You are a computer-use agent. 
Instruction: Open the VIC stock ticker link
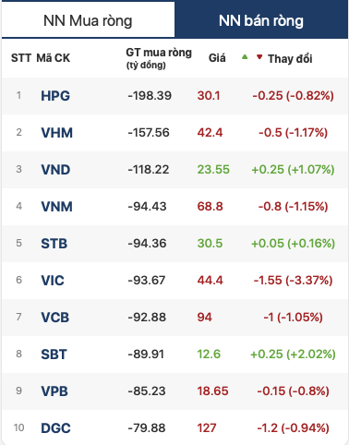point(53,281)
